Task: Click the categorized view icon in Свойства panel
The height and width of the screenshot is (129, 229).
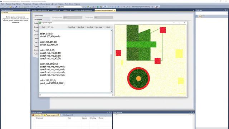Action: click(x=197, y=16)
